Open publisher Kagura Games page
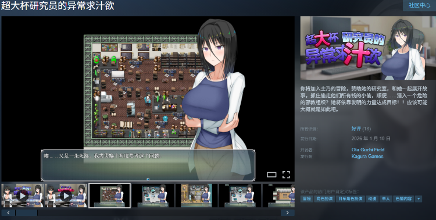This screenshot has height=220, width=436. pos(367,156)
